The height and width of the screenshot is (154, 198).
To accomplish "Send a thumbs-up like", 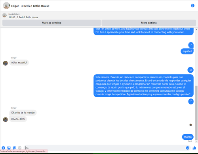I will 194,148.
